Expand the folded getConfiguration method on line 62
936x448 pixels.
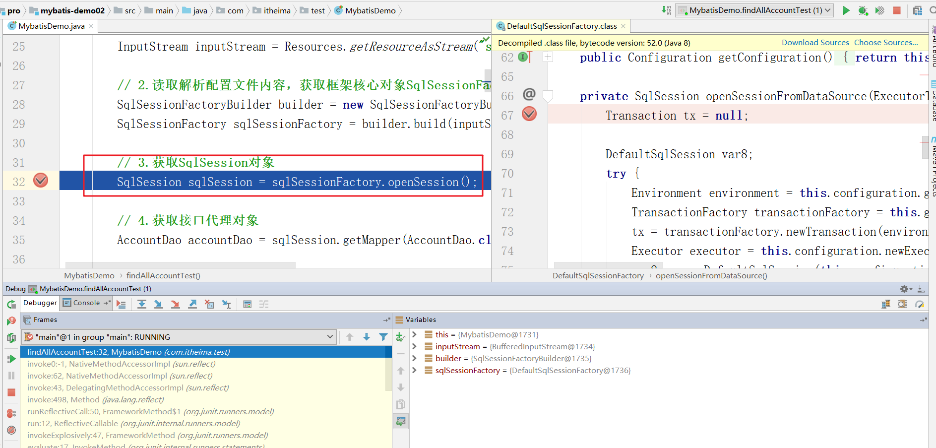[x=548, y=57]
